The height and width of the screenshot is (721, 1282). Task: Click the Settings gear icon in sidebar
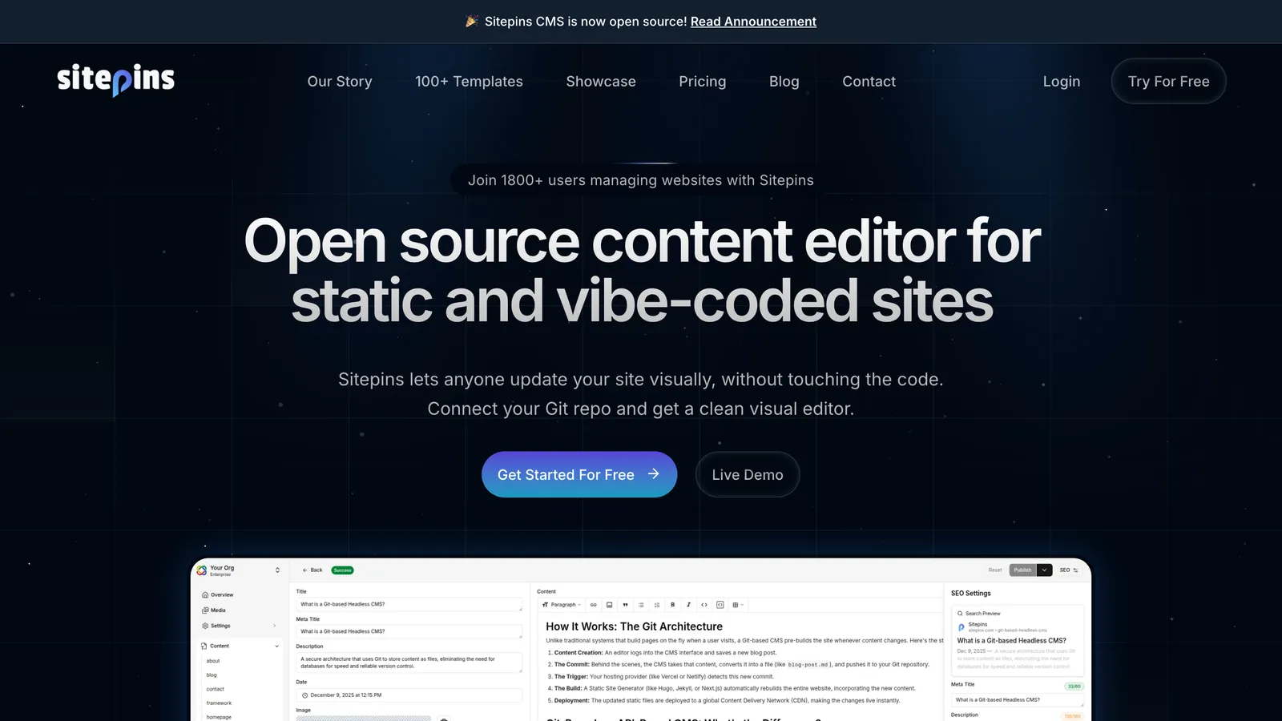[x=205, y=626]
